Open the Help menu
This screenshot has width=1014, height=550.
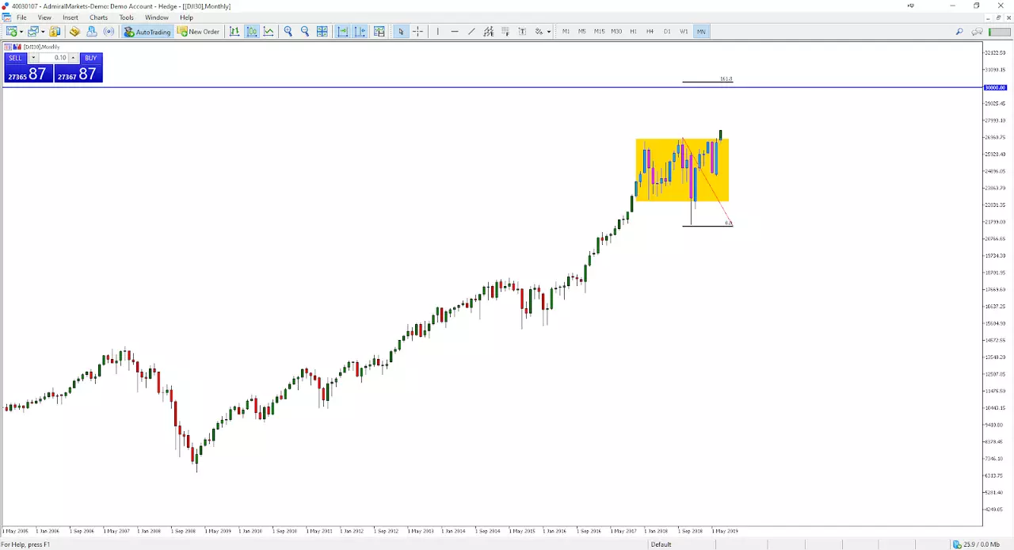coord(186,17)
